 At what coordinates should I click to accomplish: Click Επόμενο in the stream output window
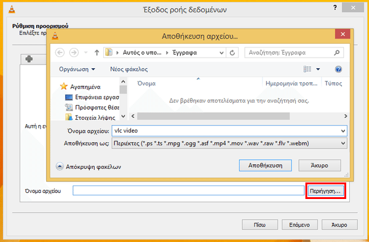click(300, 225)
